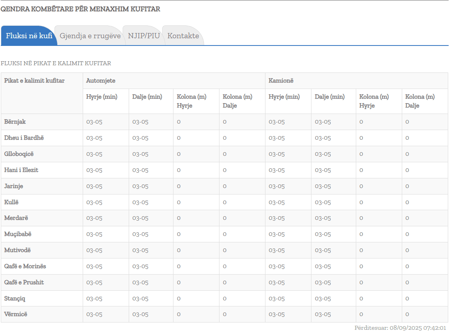This screenshot has width=449, height=333.
Task: Select the Hani i Elezit row
Action: (21, 170)
